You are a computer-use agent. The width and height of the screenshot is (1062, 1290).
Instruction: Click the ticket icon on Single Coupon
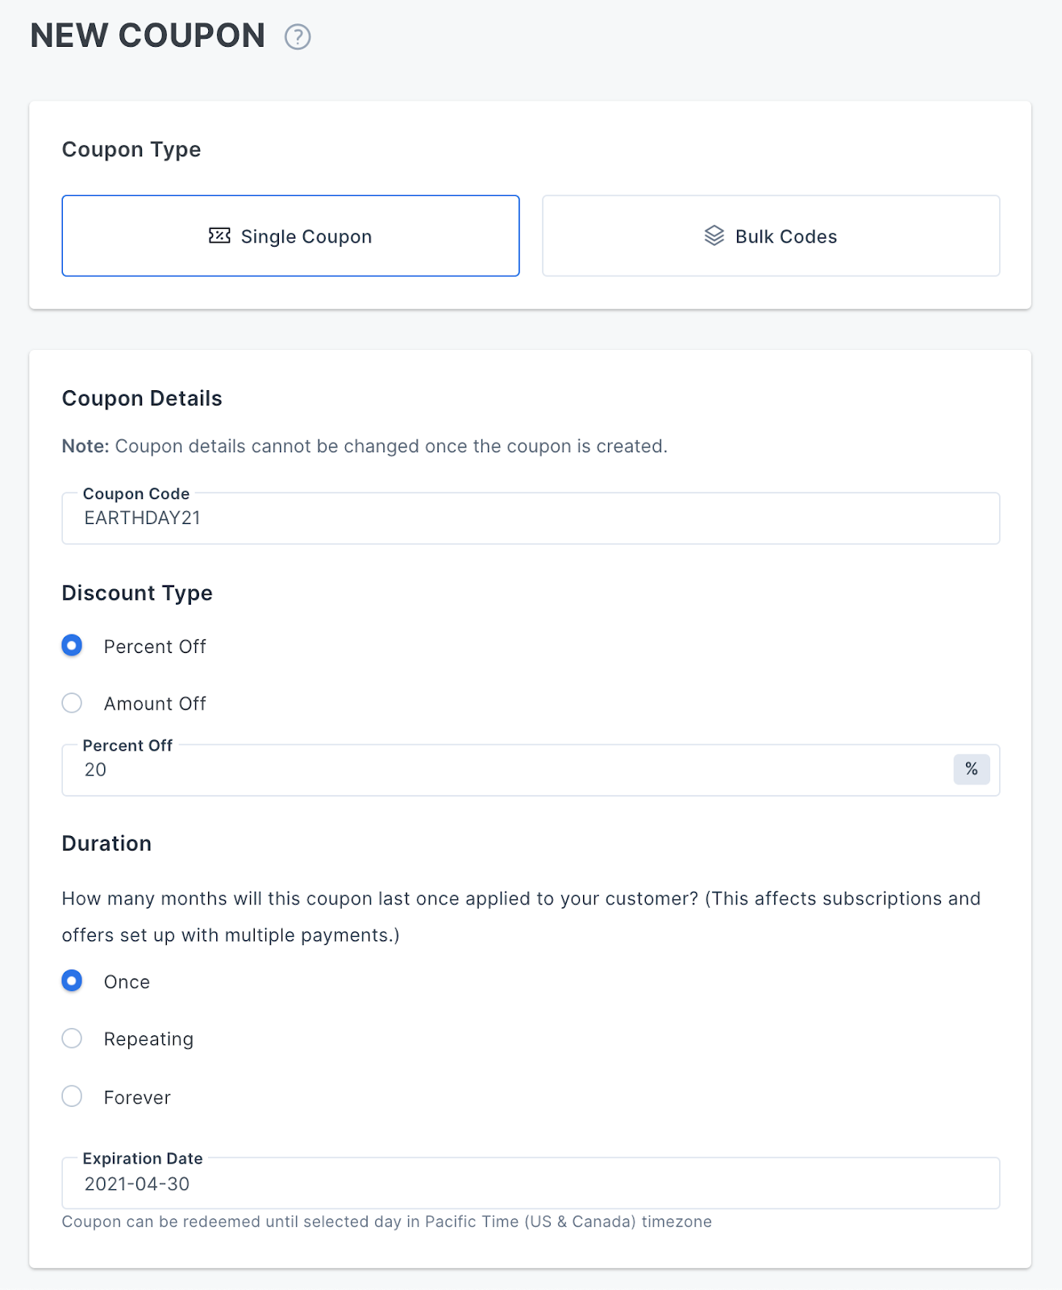pos(219,235)
